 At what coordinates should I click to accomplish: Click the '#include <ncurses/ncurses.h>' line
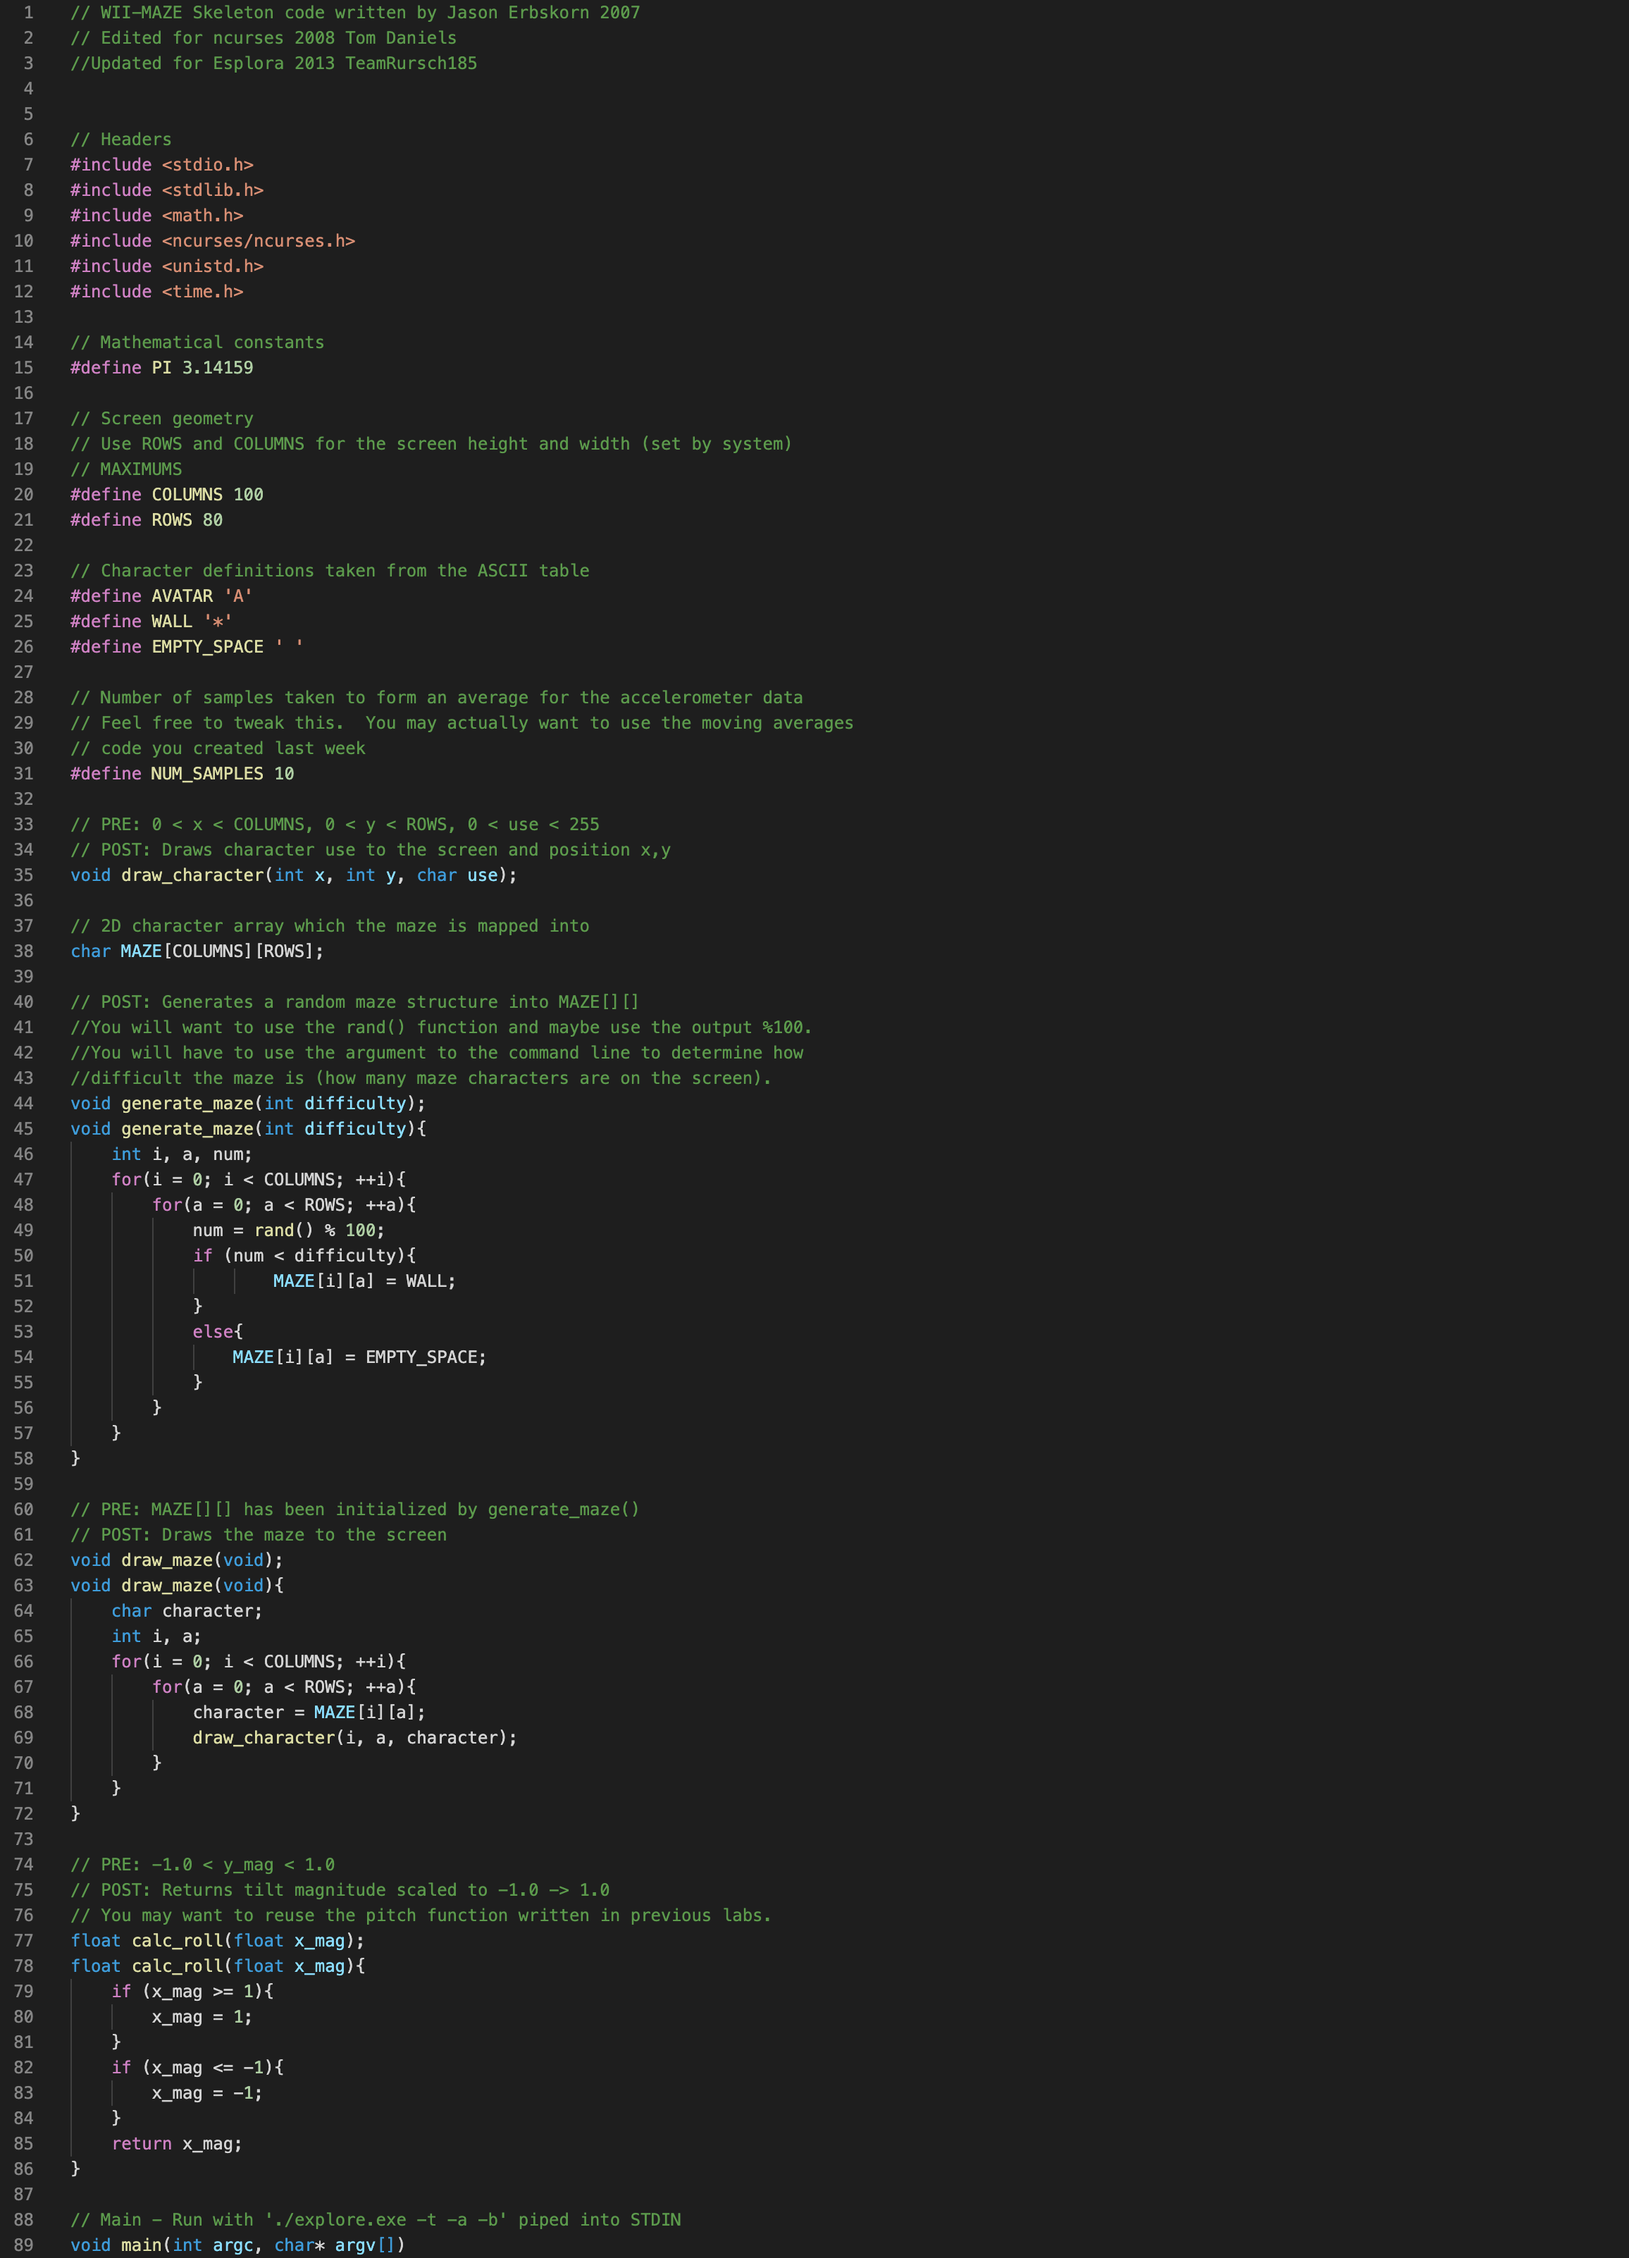tap(213, 241)
